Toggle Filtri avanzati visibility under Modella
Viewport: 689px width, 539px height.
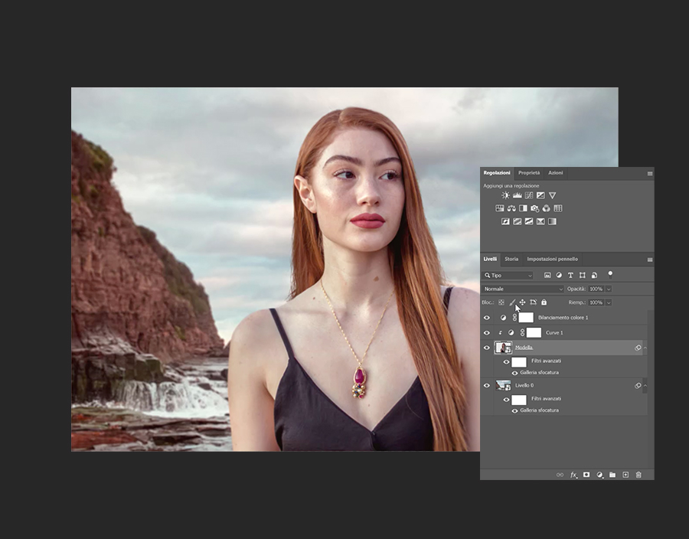tap(506, 362)
